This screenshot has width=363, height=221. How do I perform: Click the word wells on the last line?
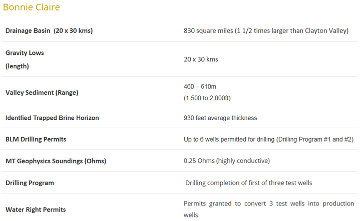pyautogui.click(x=191, y=215)
